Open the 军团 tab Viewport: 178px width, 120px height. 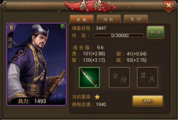[136, 19]
